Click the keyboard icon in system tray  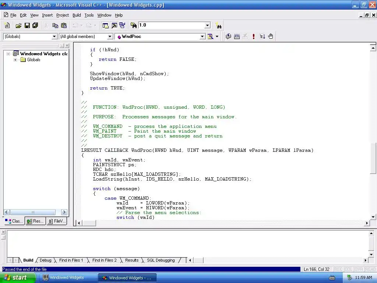click(332, 278)
